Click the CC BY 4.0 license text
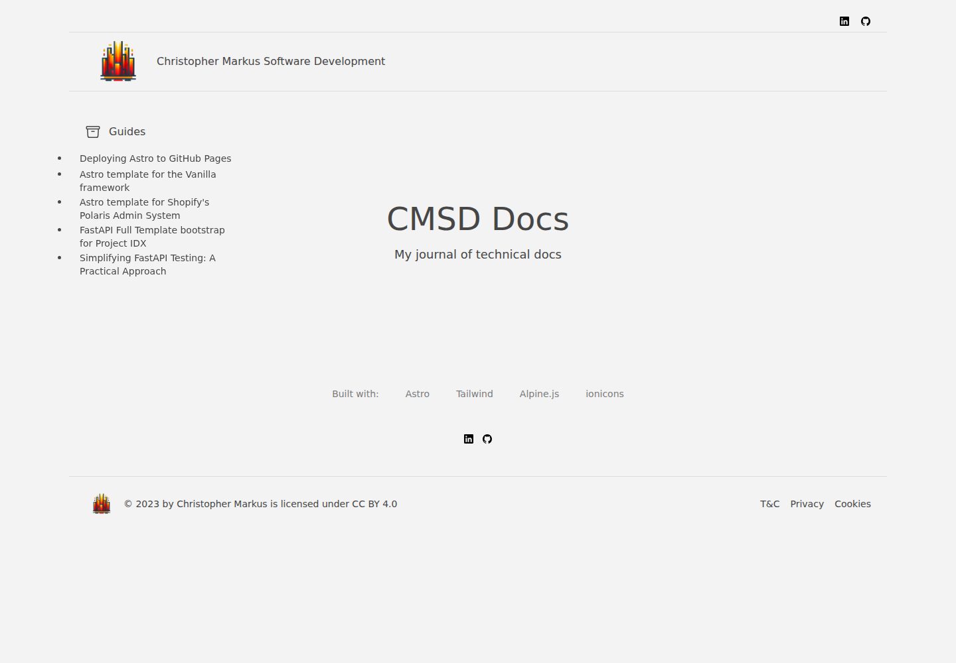The image size is (956, 663). click(374, 504)
